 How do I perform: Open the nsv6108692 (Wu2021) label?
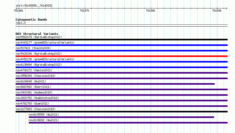[x=44, y=120]
